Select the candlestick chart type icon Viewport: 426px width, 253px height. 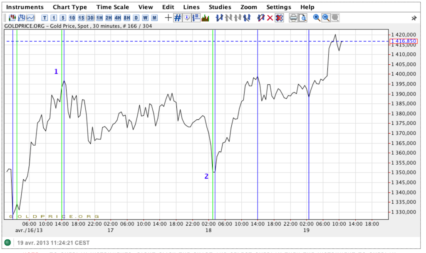[x=12, y=18]
